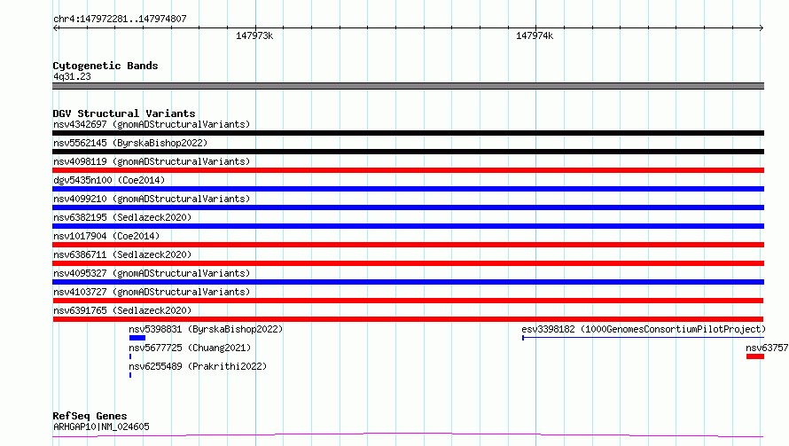Click the 147974k ruler tick label
Viewport: 789px width, 446px height.
[x=535, y=35]
